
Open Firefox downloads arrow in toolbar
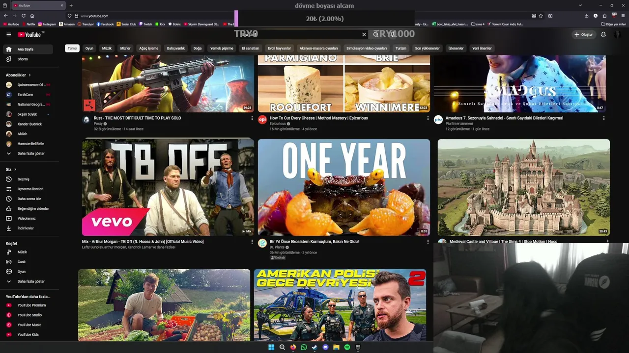(586, 16)
